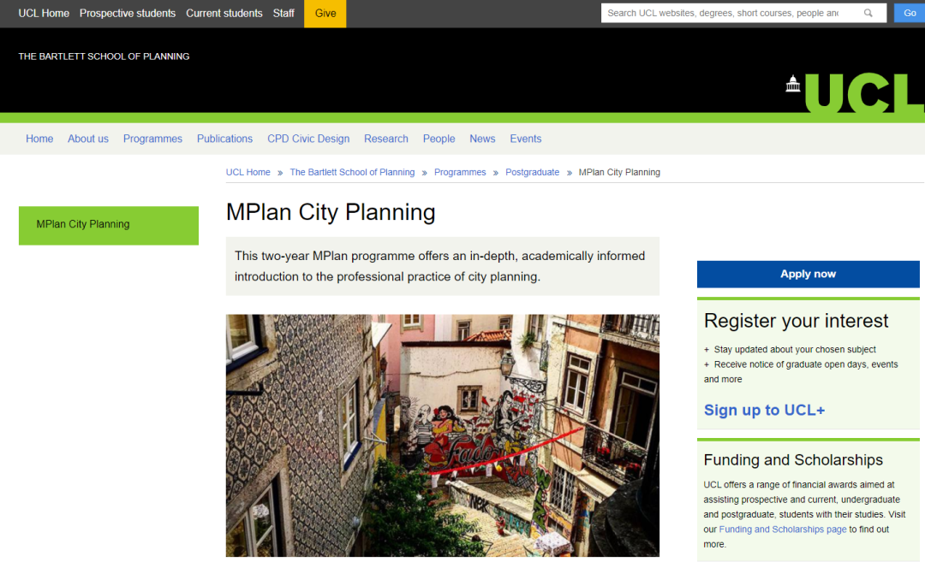
Task: Open the News navigation item
Action: coord(482,139)
